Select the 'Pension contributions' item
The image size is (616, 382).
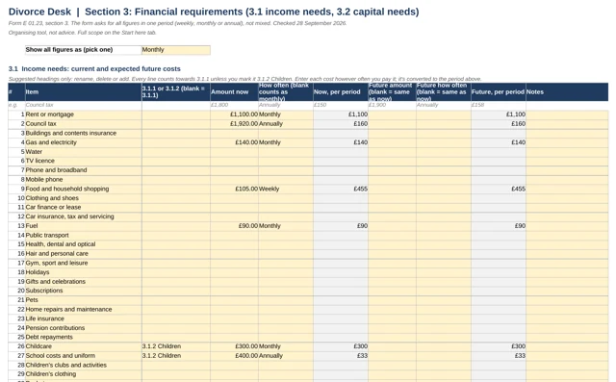click(84, 328)
